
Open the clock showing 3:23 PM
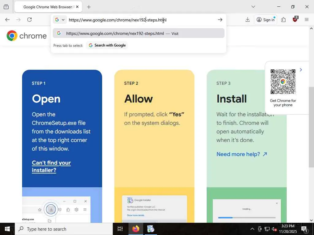pyautogui.click(x=288, y=229)
